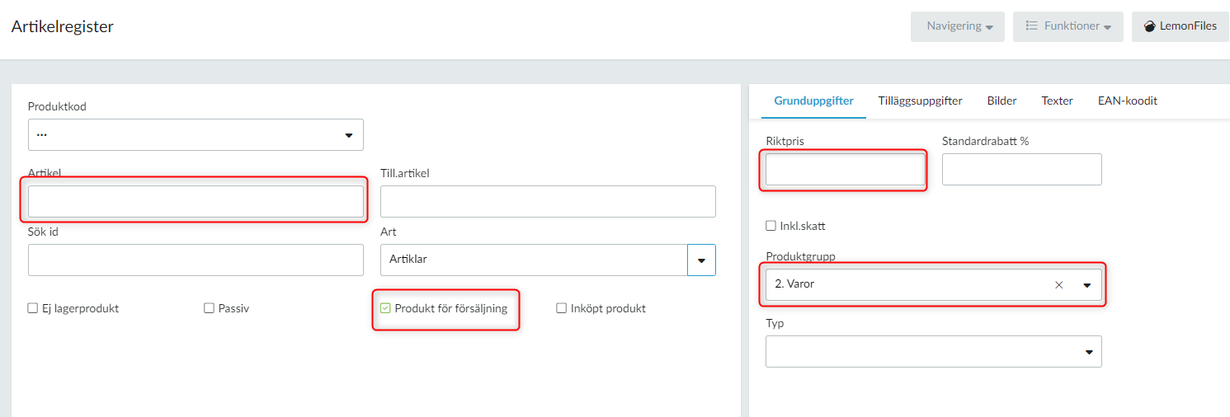Clear Produktgrupp selection with red X icon

pyautogui.click(x=1059, y=284)
